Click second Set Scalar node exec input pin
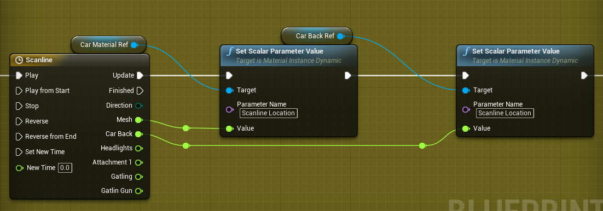 [465, 75]
